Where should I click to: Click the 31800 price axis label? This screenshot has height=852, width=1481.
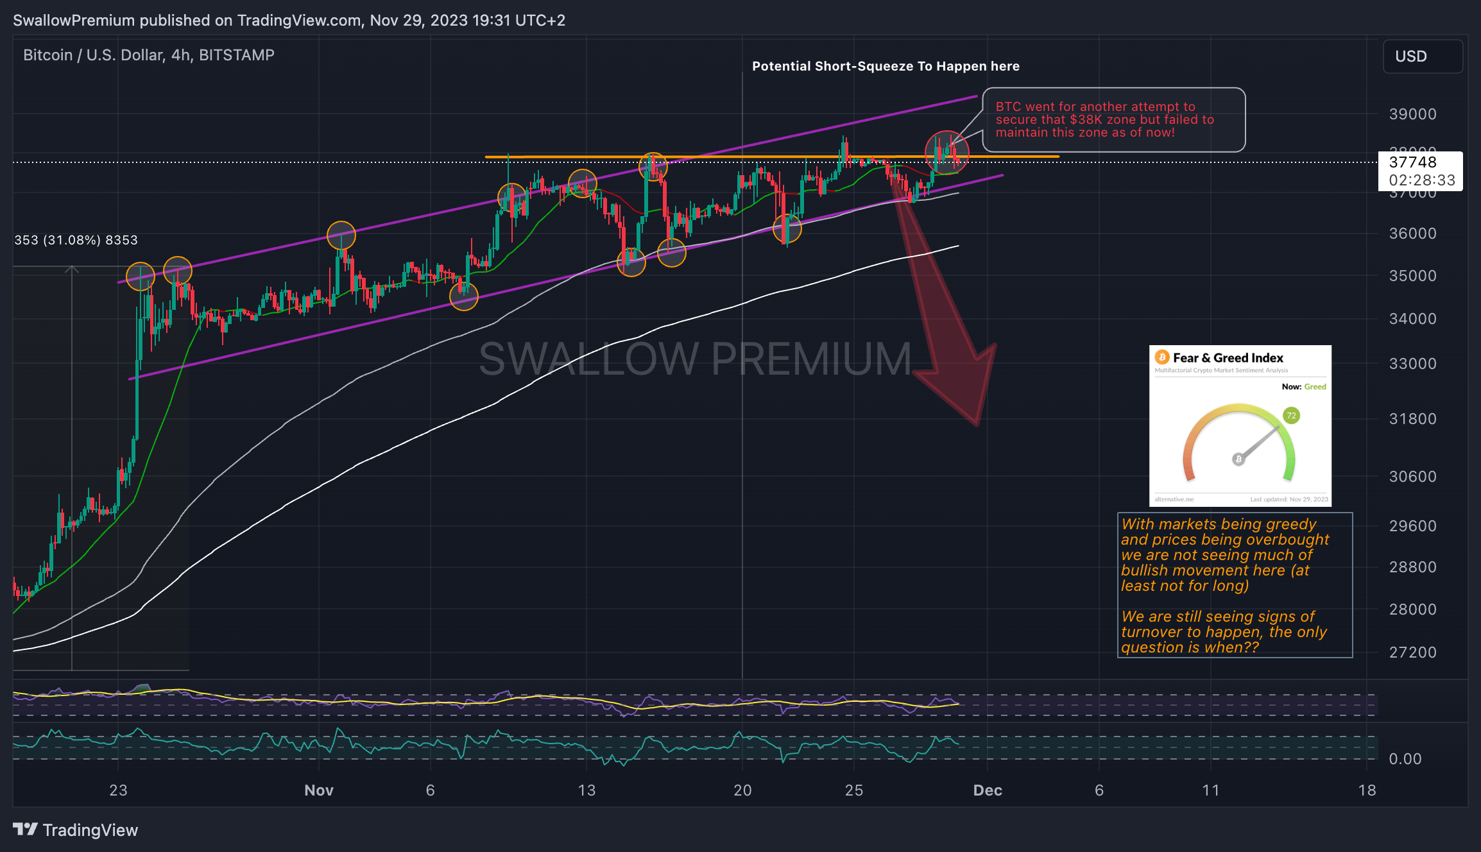[x=1412, y=419]
